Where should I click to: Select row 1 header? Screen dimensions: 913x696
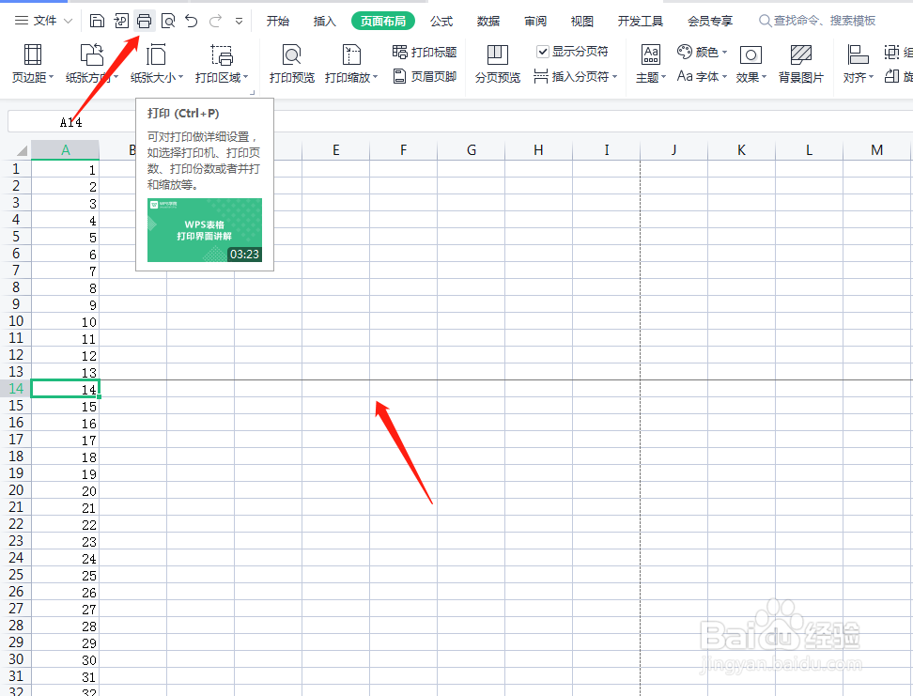[16, 169]
